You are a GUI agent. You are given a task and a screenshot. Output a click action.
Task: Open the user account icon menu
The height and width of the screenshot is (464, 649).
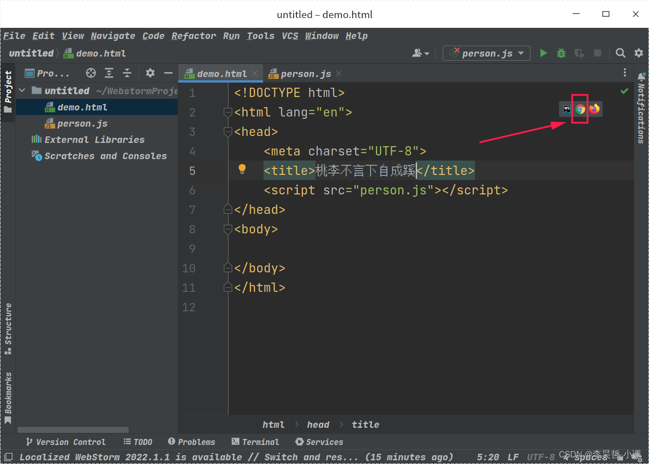click(x=420, y=53)
